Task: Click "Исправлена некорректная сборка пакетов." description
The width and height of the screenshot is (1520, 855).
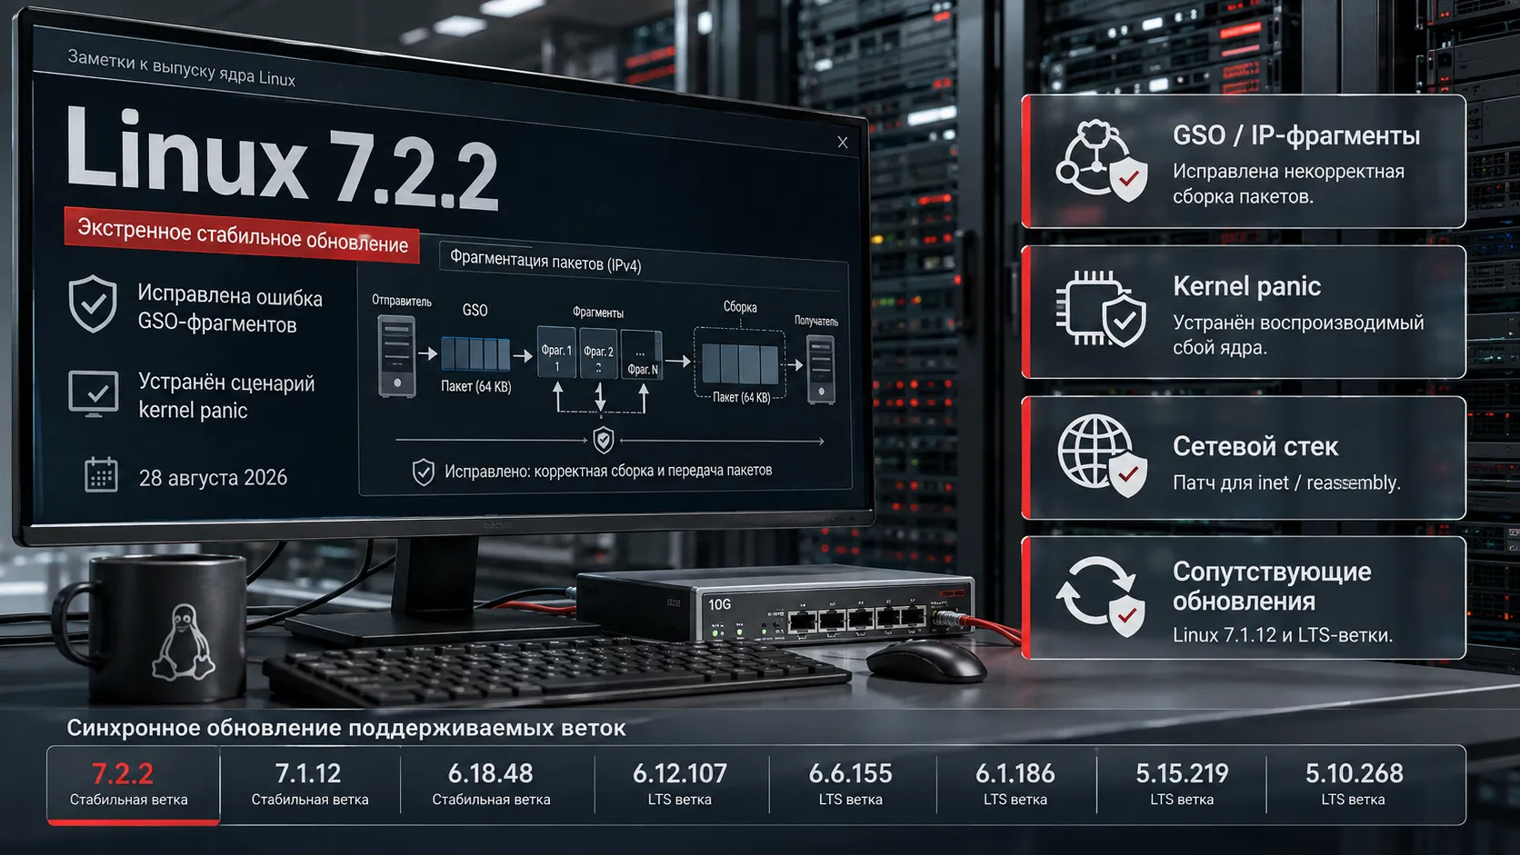Action: tap(1288, 184)
